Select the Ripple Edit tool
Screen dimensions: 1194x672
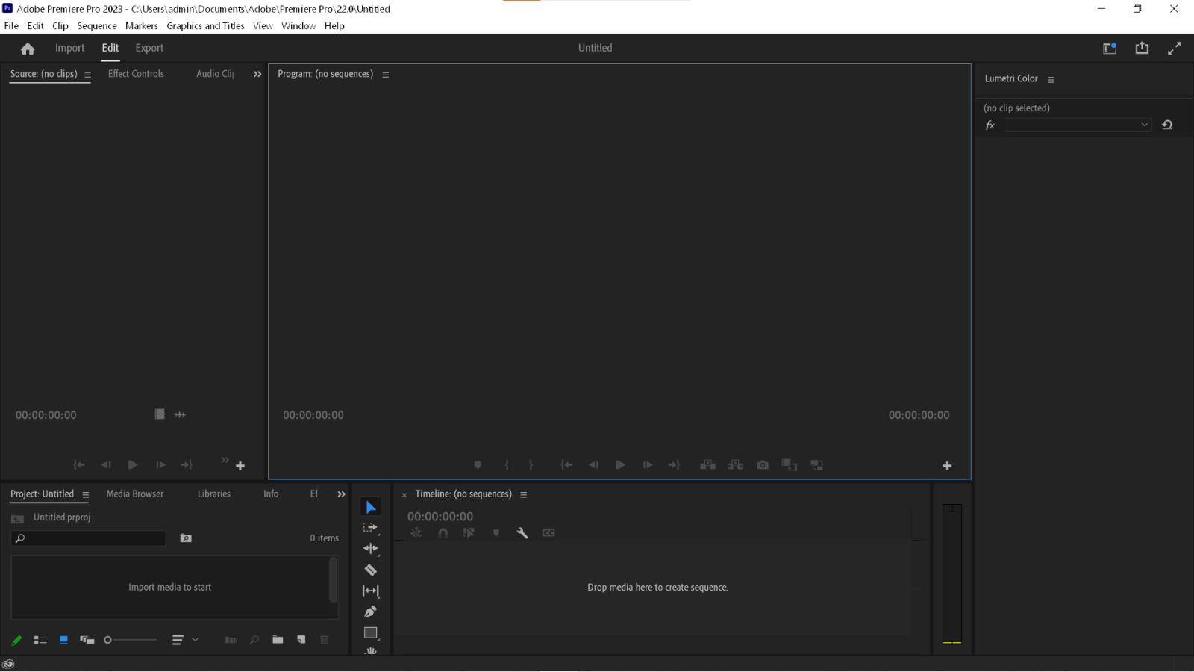[371, 549]
